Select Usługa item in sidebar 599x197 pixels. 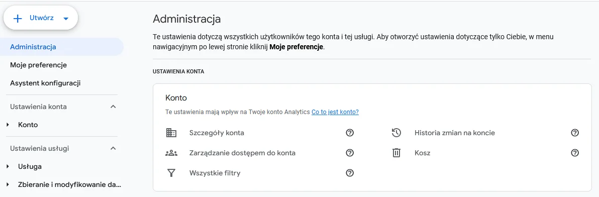point(30,166)
